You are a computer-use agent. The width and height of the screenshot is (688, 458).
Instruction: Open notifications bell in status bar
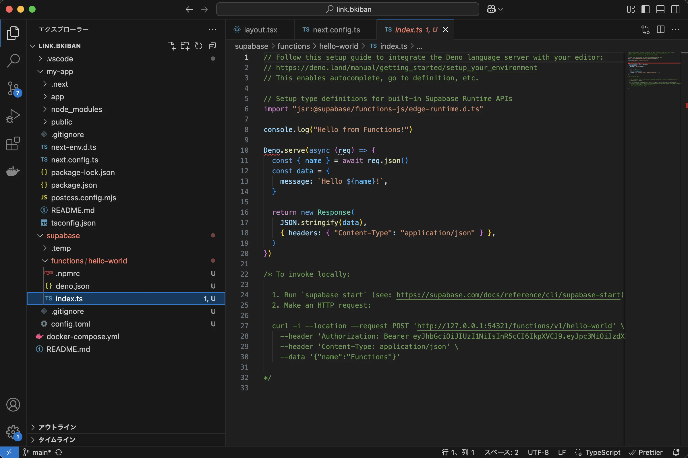[676, 452]
